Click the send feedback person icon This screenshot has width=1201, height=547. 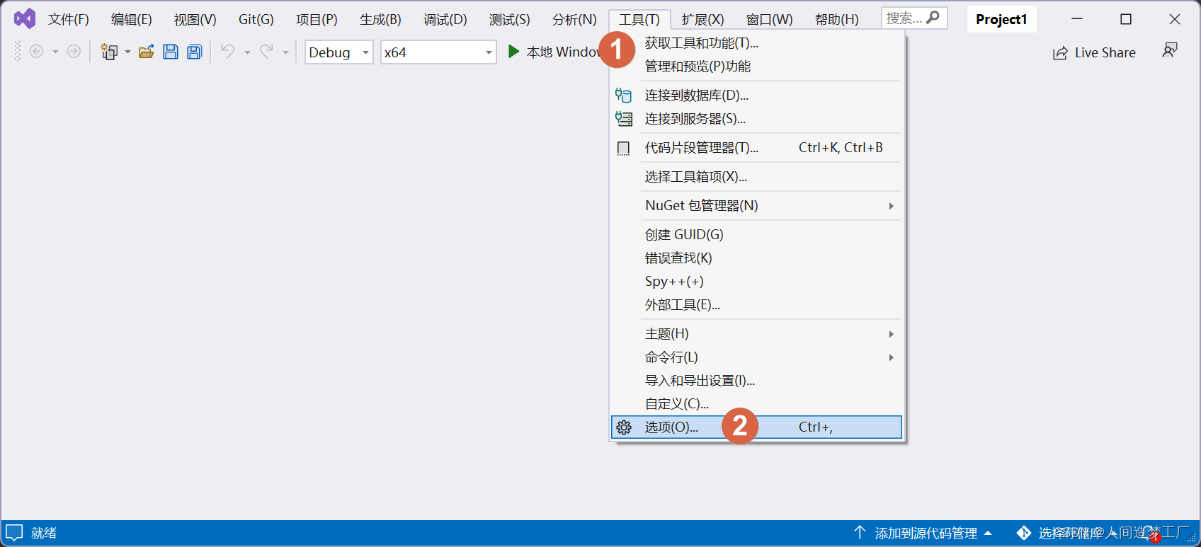pyautogui.click(x=1170, y=50)
